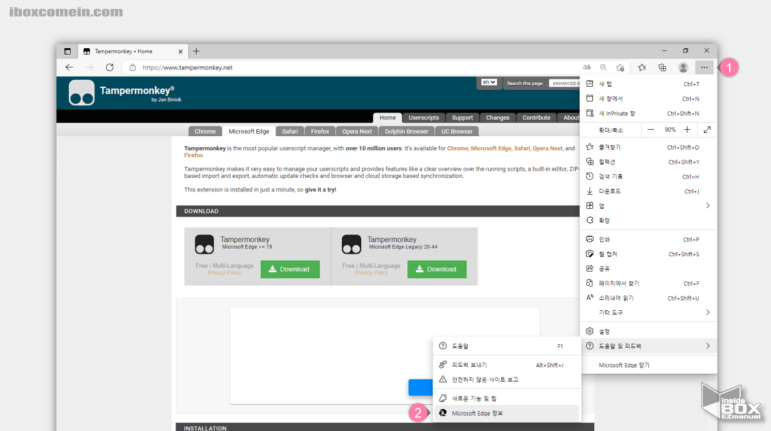The height and width of the screenshot is (431, 771).
Task: Open the Edge settings and more menu
Action: pos(704,67)
